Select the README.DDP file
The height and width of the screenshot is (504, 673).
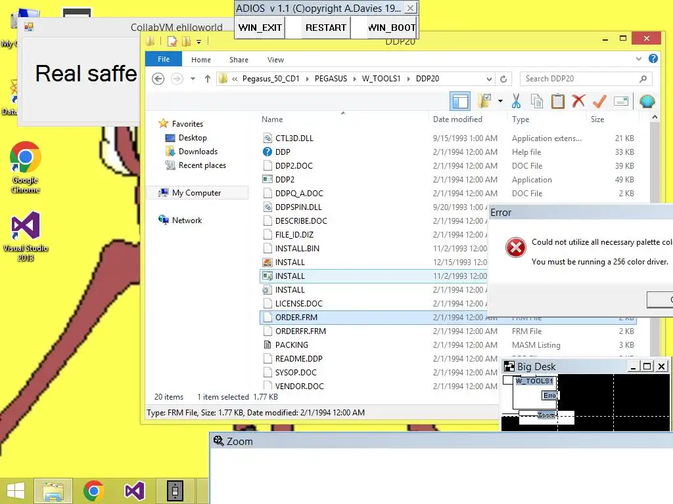pyautogui.click(x=299, y=358)
